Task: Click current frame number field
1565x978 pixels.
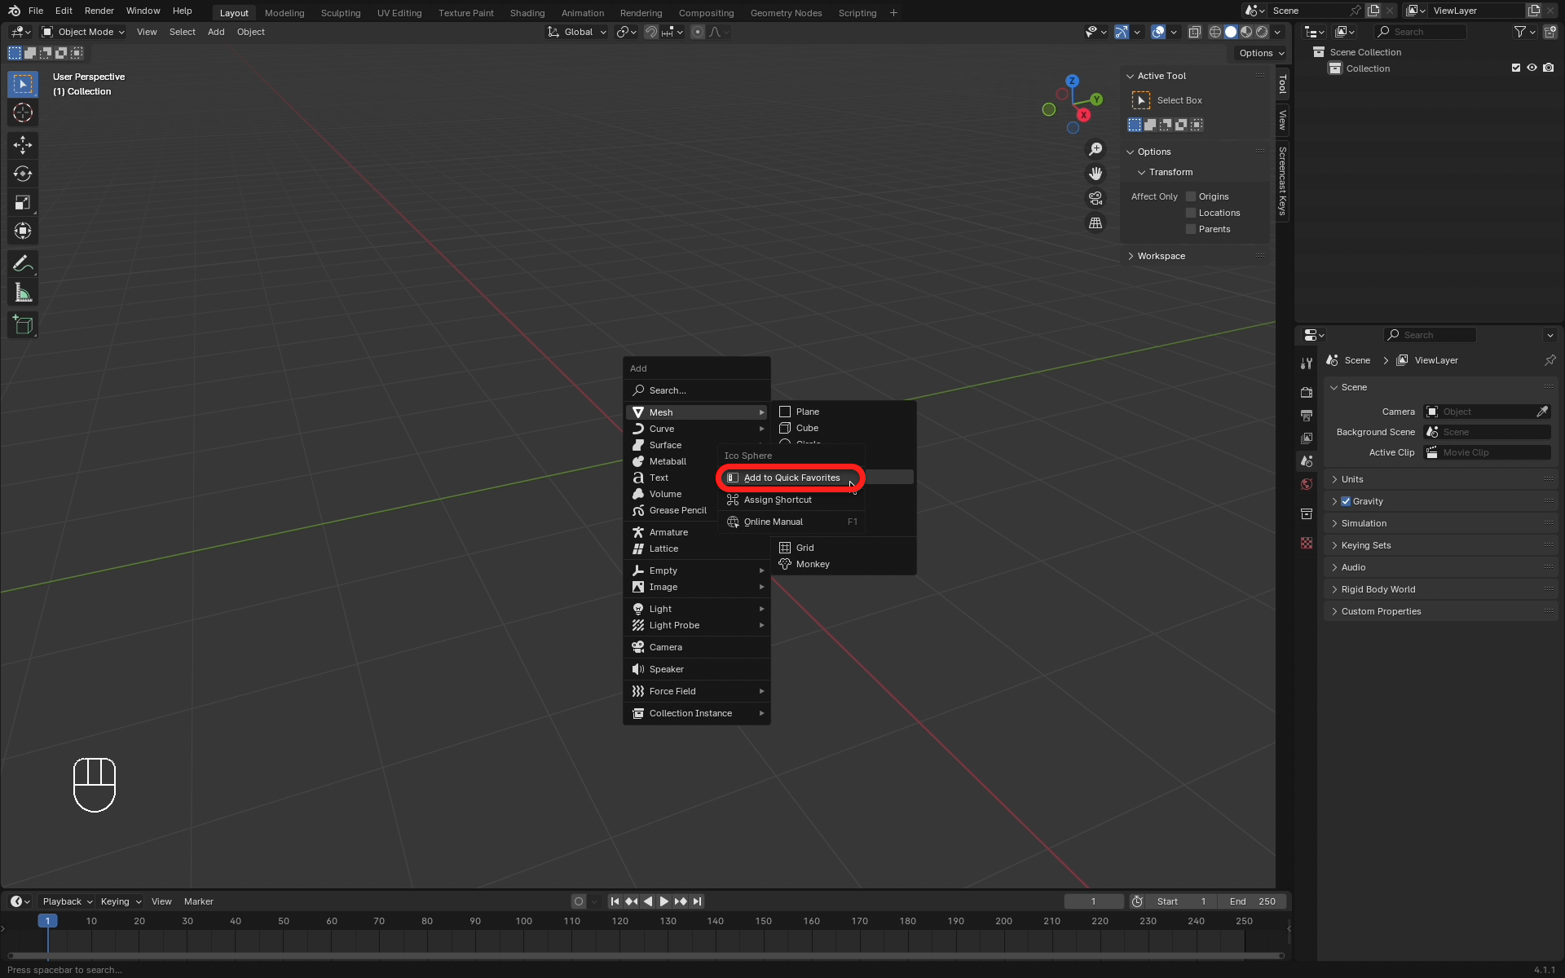Action: click(1093, 901)
